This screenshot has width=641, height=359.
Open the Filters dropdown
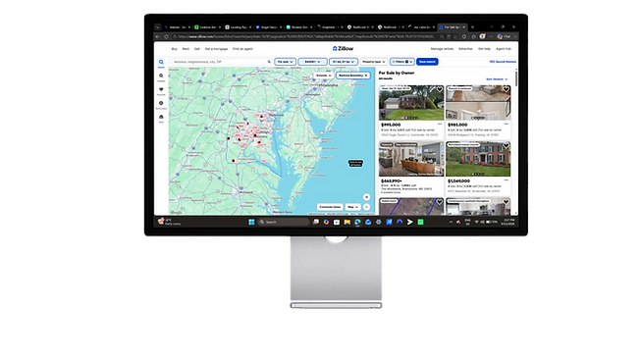[402, 62]
